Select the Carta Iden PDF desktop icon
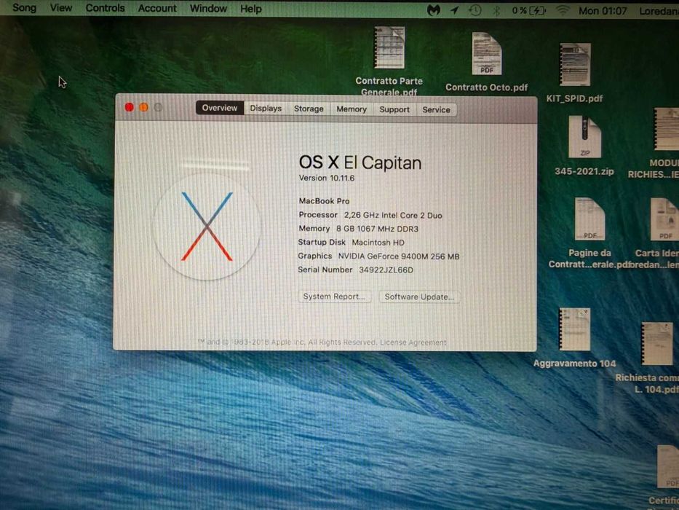Screen dimensions: 679x510 (664, 219)
